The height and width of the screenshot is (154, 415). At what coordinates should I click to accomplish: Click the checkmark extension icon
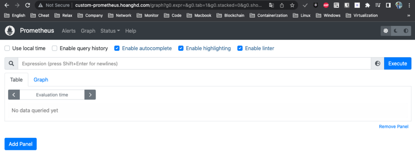click(x=305, y=5)
